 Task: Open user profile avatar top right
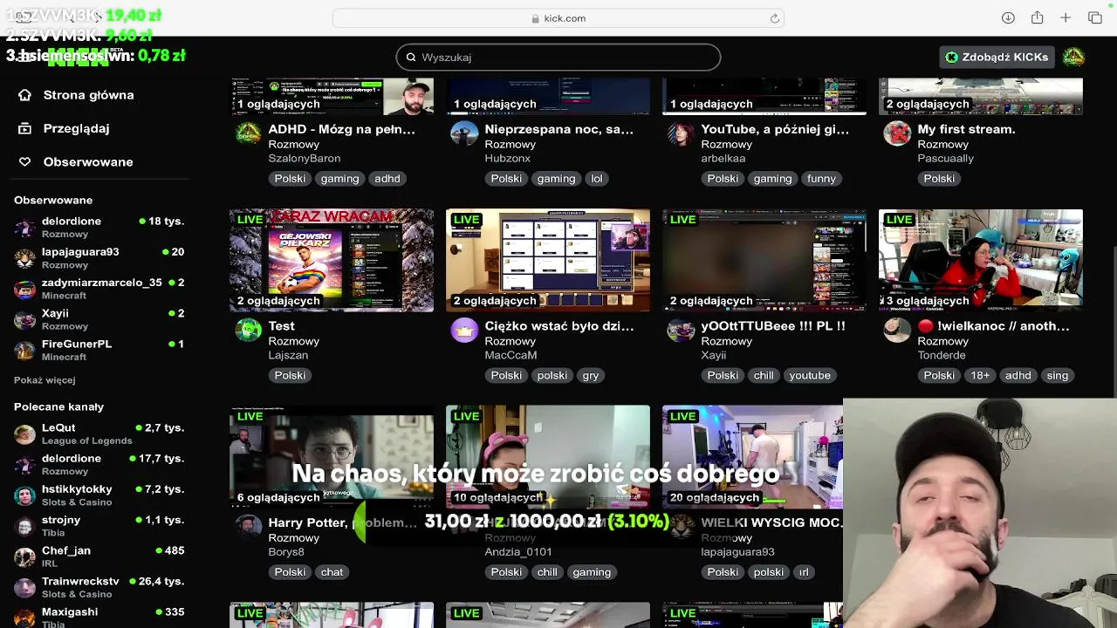click(1073, 57)
